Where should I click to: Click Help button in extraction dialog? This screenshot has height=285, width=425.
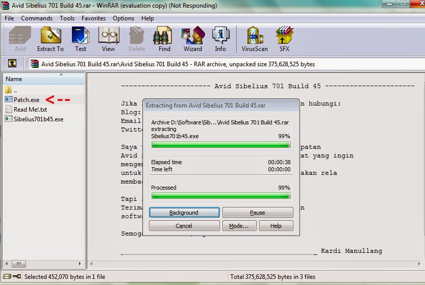click(276, 226)
